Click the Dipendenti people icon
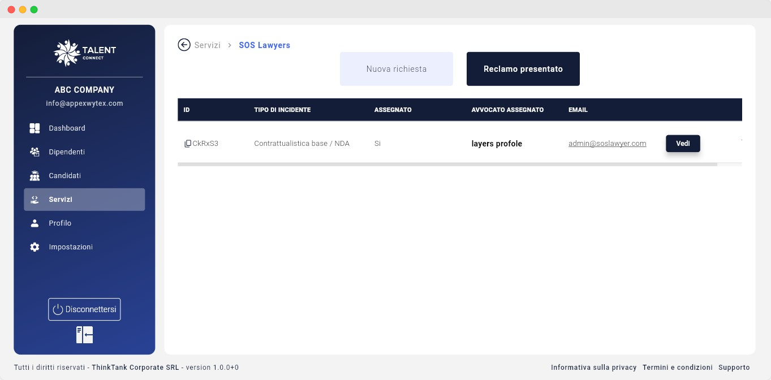The image size is (771, 380). [35, 152]
